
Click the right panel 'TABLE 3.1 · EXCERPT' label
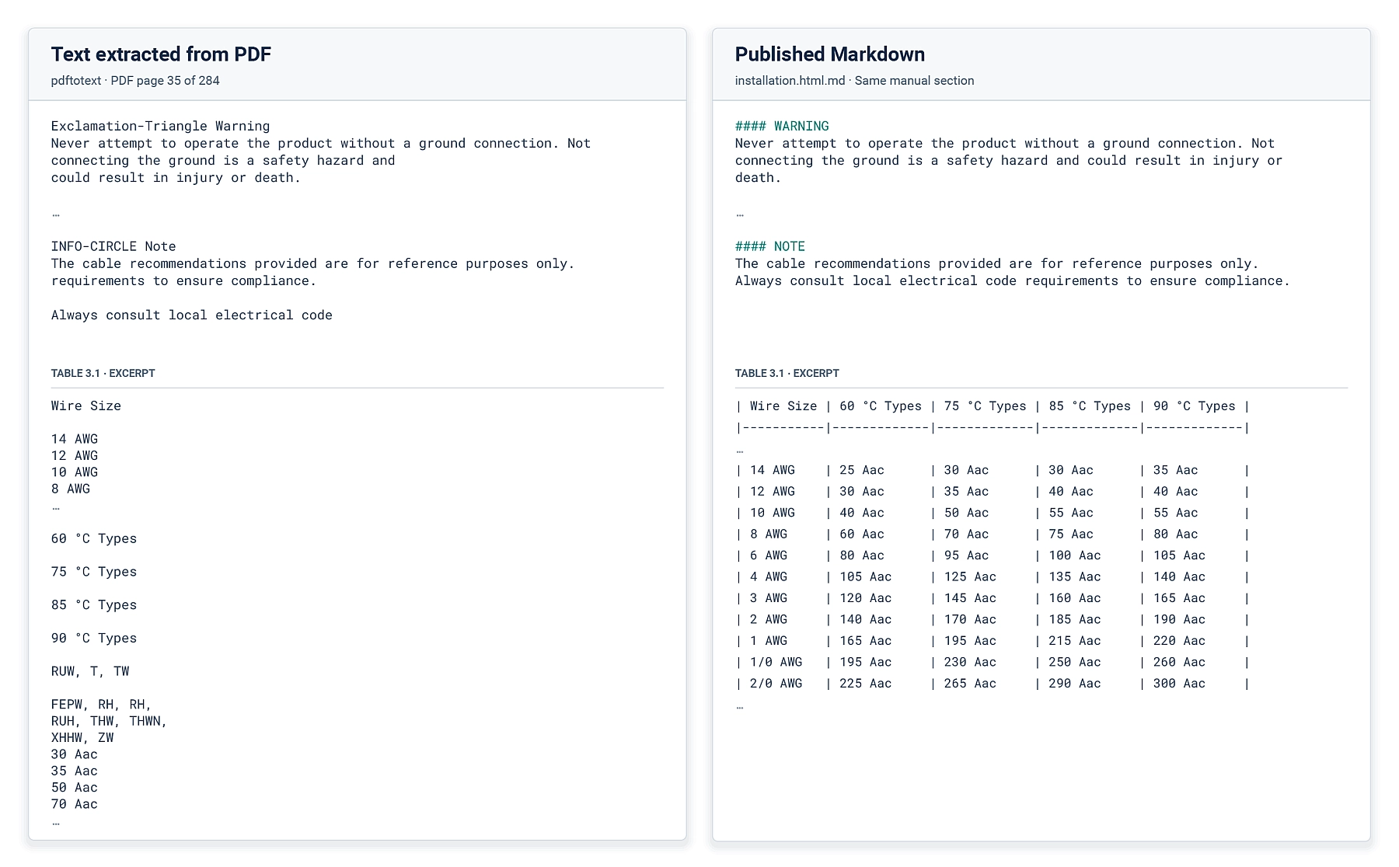click(x=787, y=373)
